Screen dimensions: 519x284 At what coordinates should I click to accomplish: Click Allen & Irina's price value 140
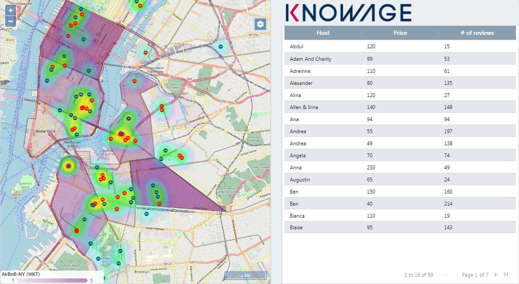[x=372, y=107]
